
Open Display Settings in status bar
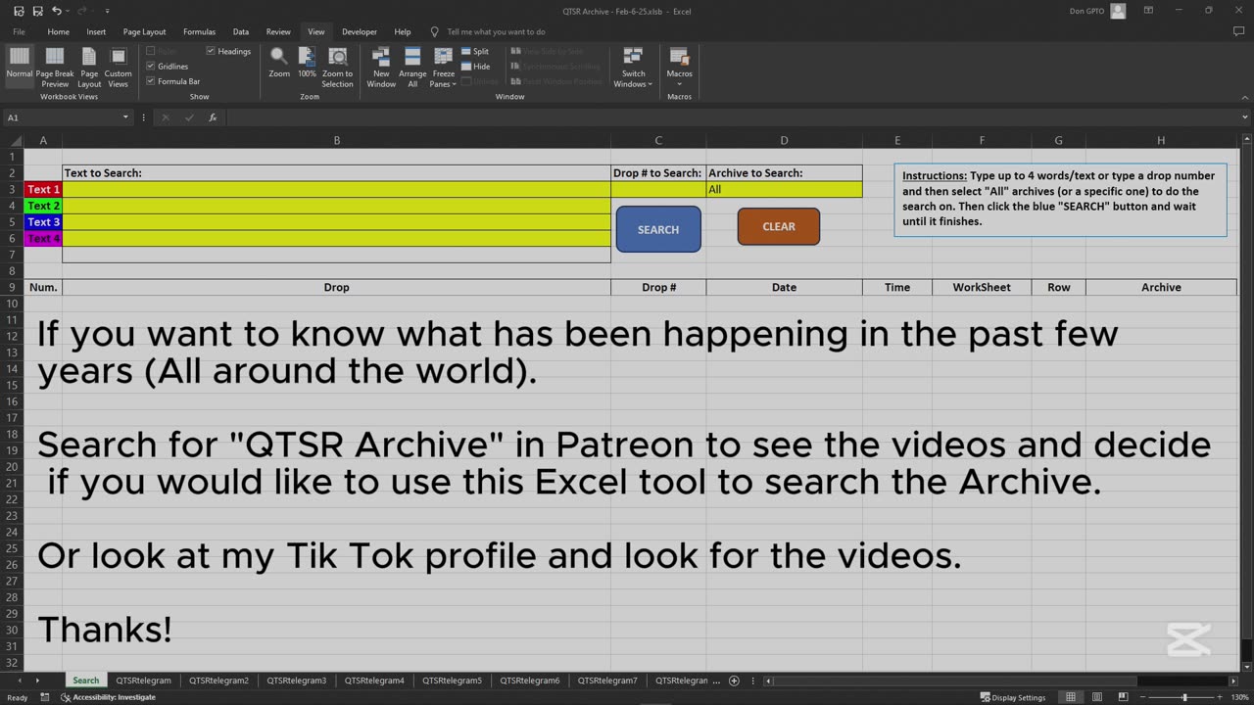coord(1012,697)
